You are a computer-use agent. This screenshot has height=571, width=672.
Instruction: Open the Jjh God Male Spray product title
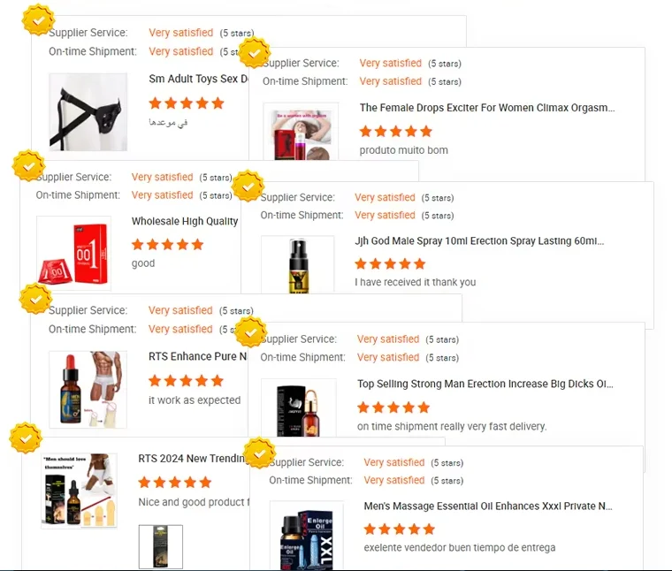pyautogui.click(x=479, y=241)
